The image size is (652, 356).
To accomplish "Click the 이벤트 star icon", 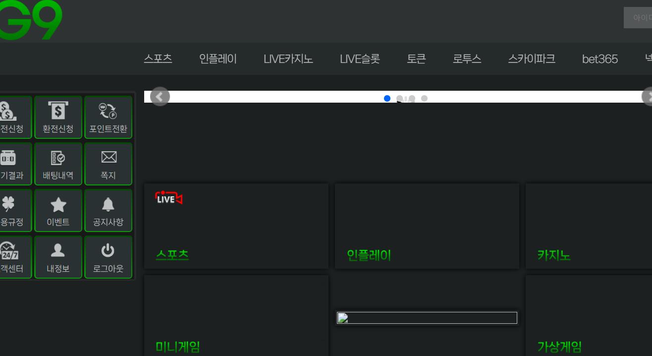I will [x=58, y=205].
